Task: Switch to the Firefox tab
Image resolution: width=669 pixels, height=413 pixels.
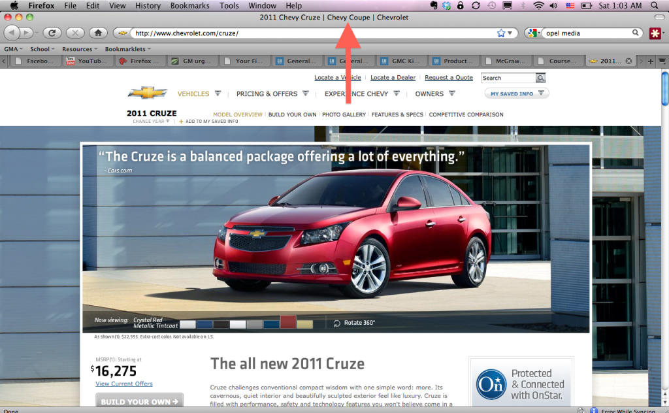Action: click(140, 61)
